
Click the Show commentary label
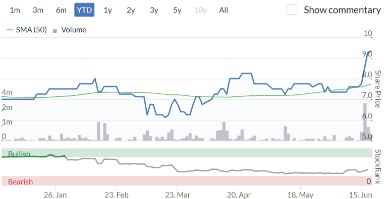click(x=342, y=10)
